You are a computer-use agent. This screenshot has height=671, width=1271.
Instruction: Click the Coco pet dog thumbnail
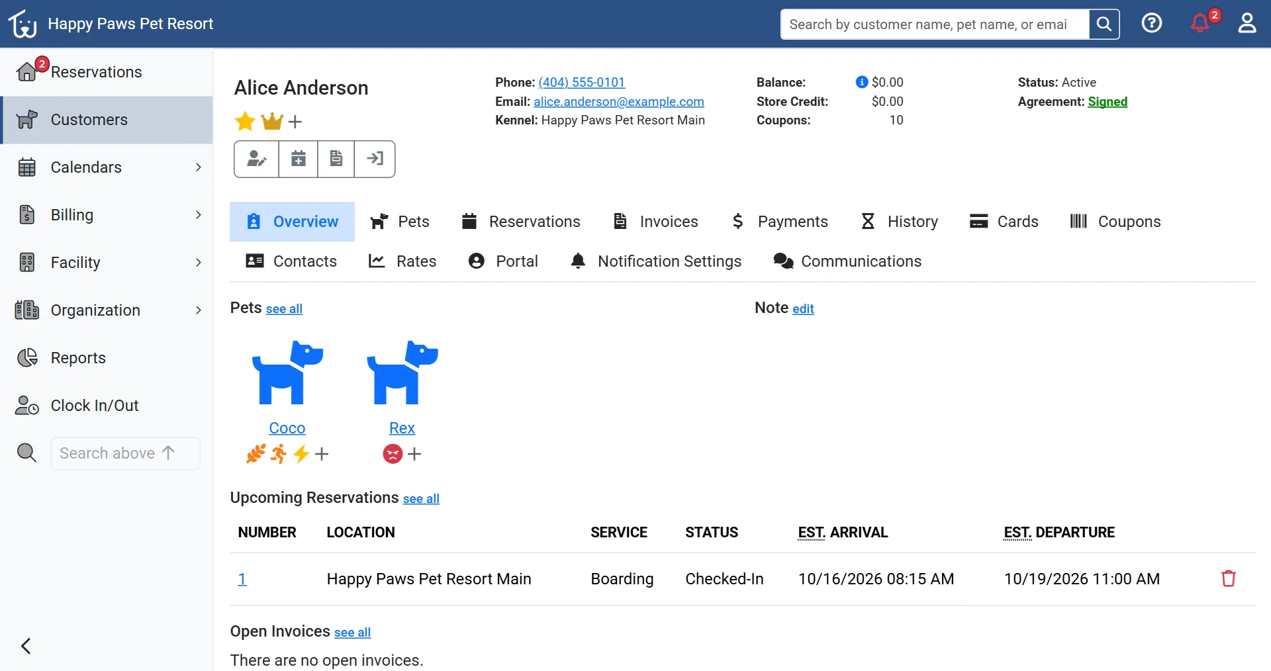(x=287, y=373)
